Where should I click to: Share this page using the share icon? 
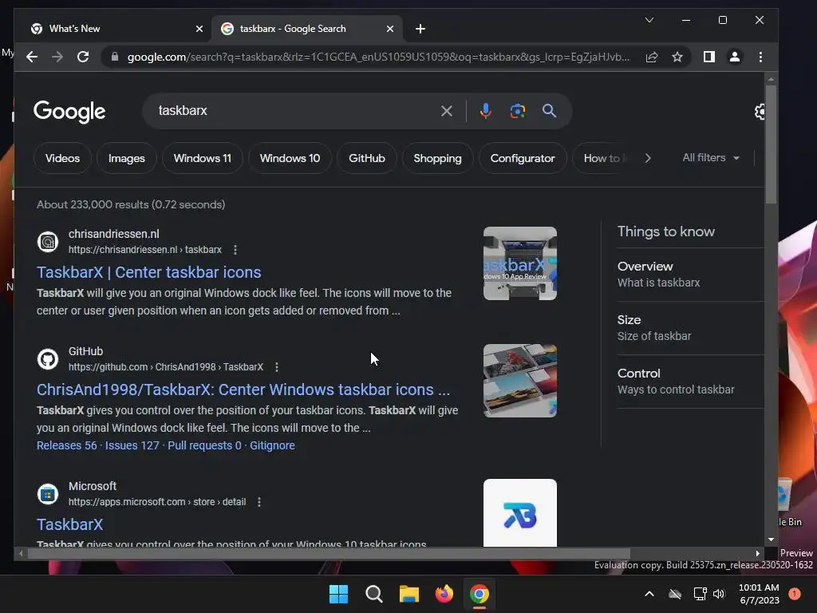coord(651,57)
